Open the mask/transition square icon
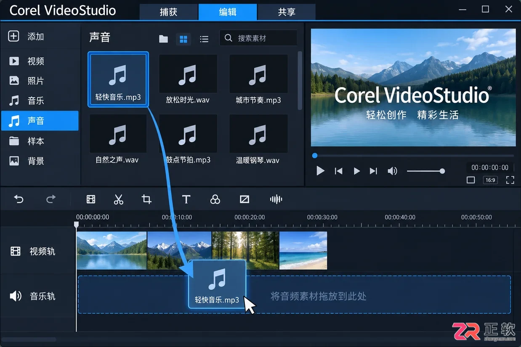Screen dimensions: 521x347 tap(245, 199)
